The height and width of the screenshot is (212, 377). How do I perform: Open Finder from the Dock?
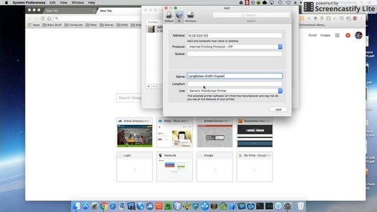click(x=76, y=206)
